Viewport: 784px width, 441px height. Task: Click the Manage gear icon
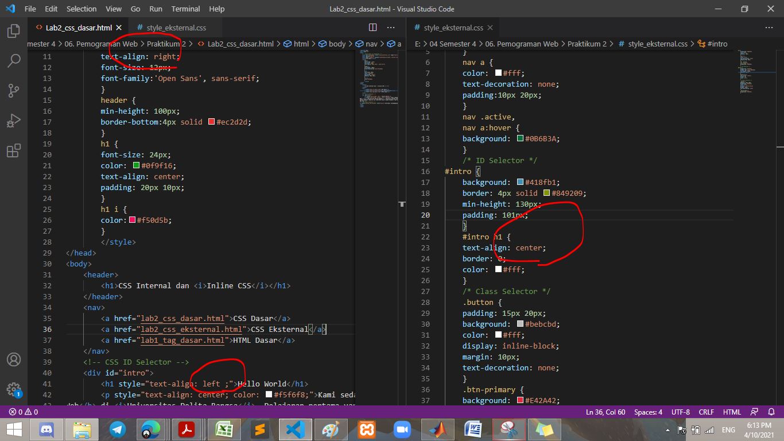pos(14,389)
